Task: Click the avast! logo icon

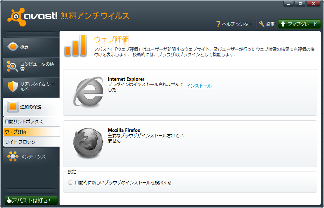Action: coord(16,17)
